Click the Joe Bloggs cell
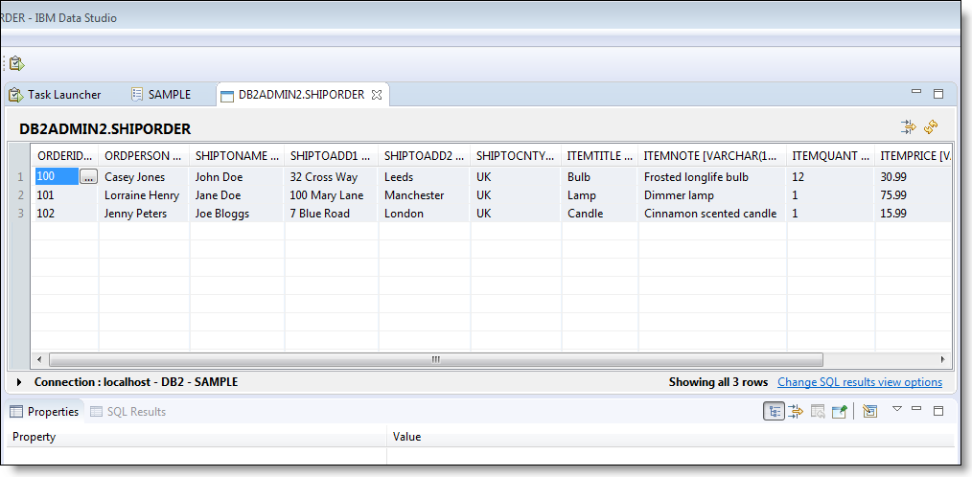The height and width of the screenshot is (477, 972). coord(237,214)
